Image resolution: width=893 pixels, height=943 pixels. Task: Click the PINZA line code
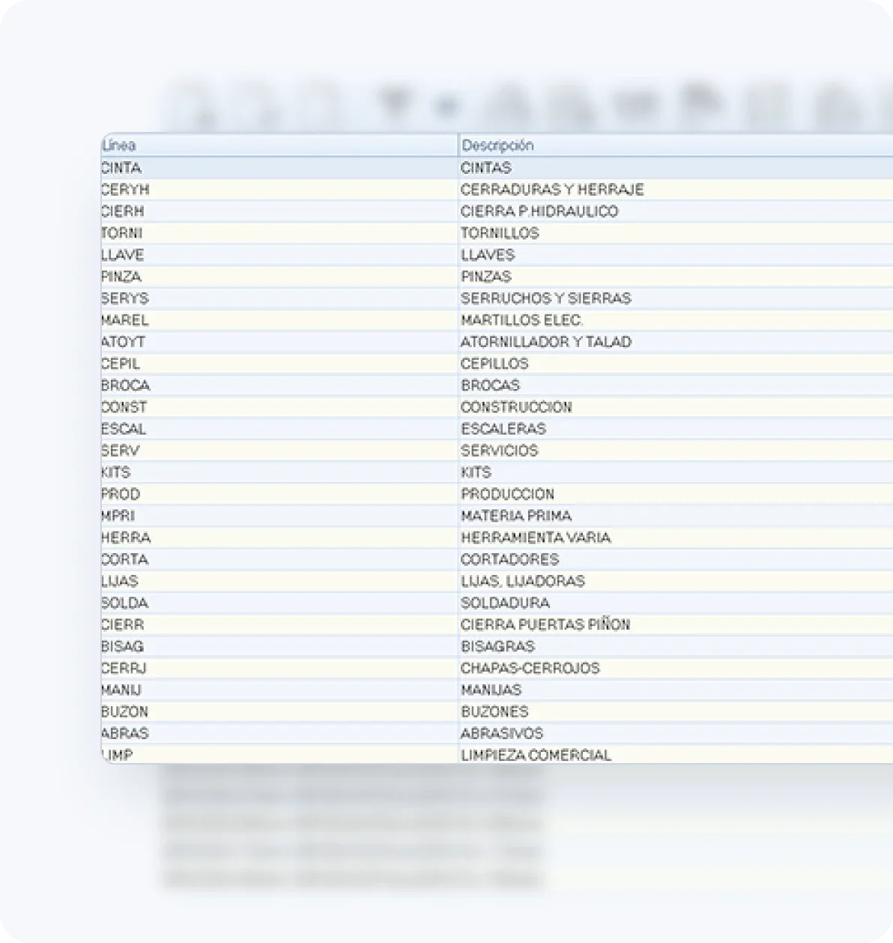click(122, 277)
